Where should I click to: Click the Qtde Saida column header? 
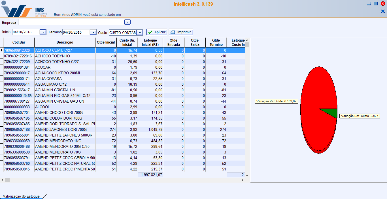(x=195, y=42)
